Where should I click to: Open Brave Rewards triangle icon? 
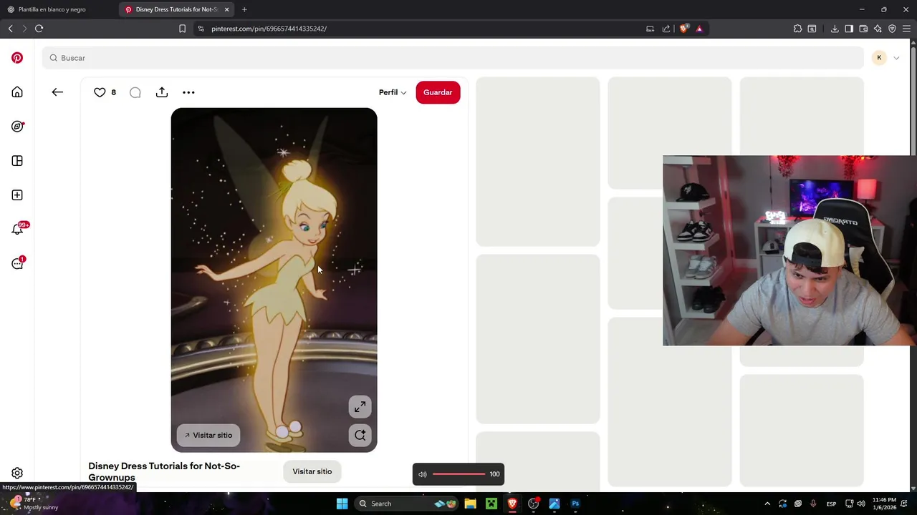699,29
